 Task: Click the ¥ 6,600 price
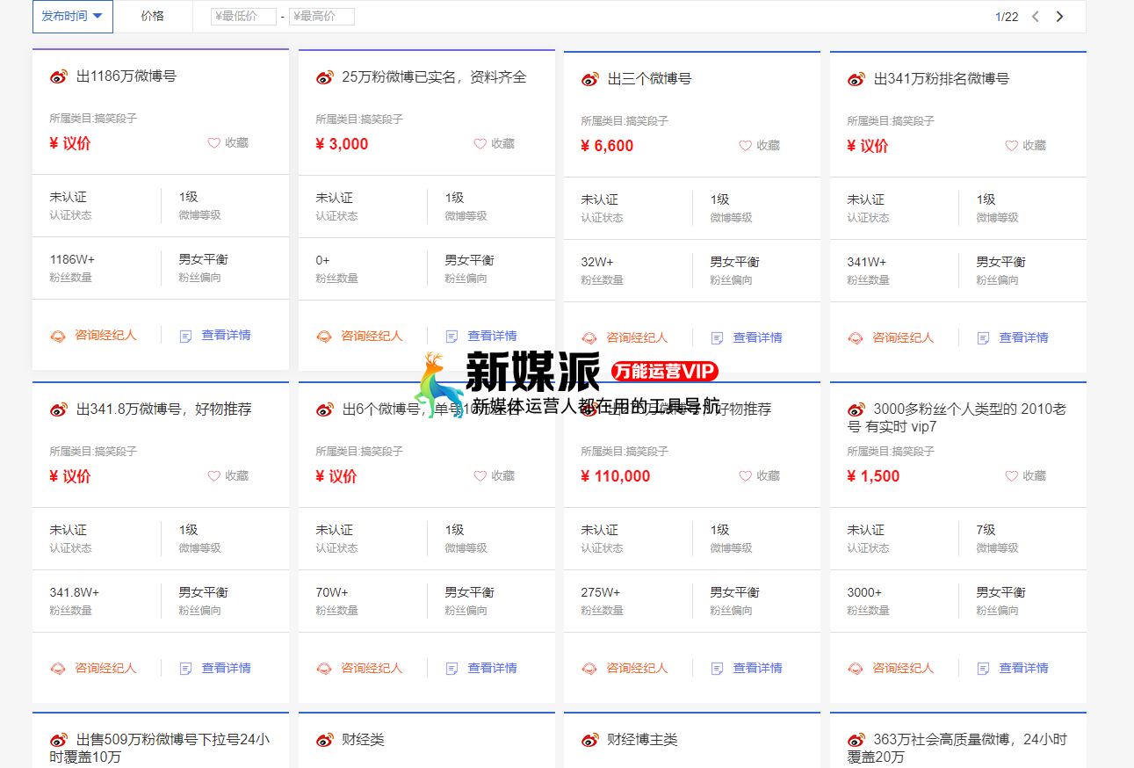607,147
